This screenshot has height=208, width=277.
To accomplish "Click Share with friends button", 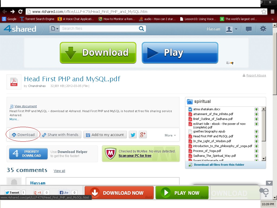I will pos(60,135).
